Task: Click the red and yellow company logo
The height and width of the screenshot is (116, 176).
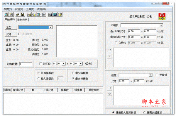Action: pos(162,16)
